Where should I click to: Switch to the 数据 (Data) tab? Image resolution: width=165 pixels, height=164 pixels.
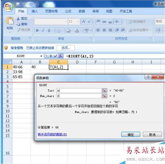(82, 11)
